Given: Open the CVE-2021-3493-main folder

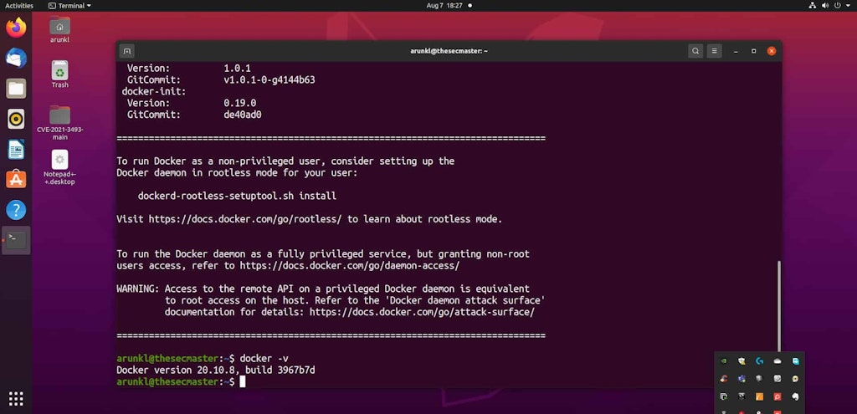Looking at the screenshot, I should tap(59, 123).
